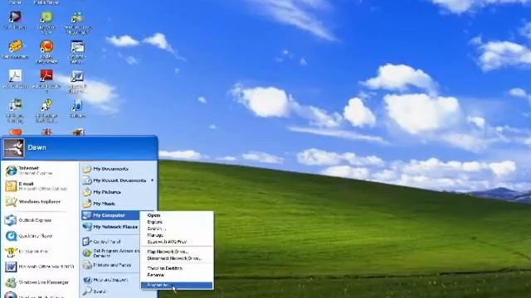Click the Dawn user name header

point(37,147)
